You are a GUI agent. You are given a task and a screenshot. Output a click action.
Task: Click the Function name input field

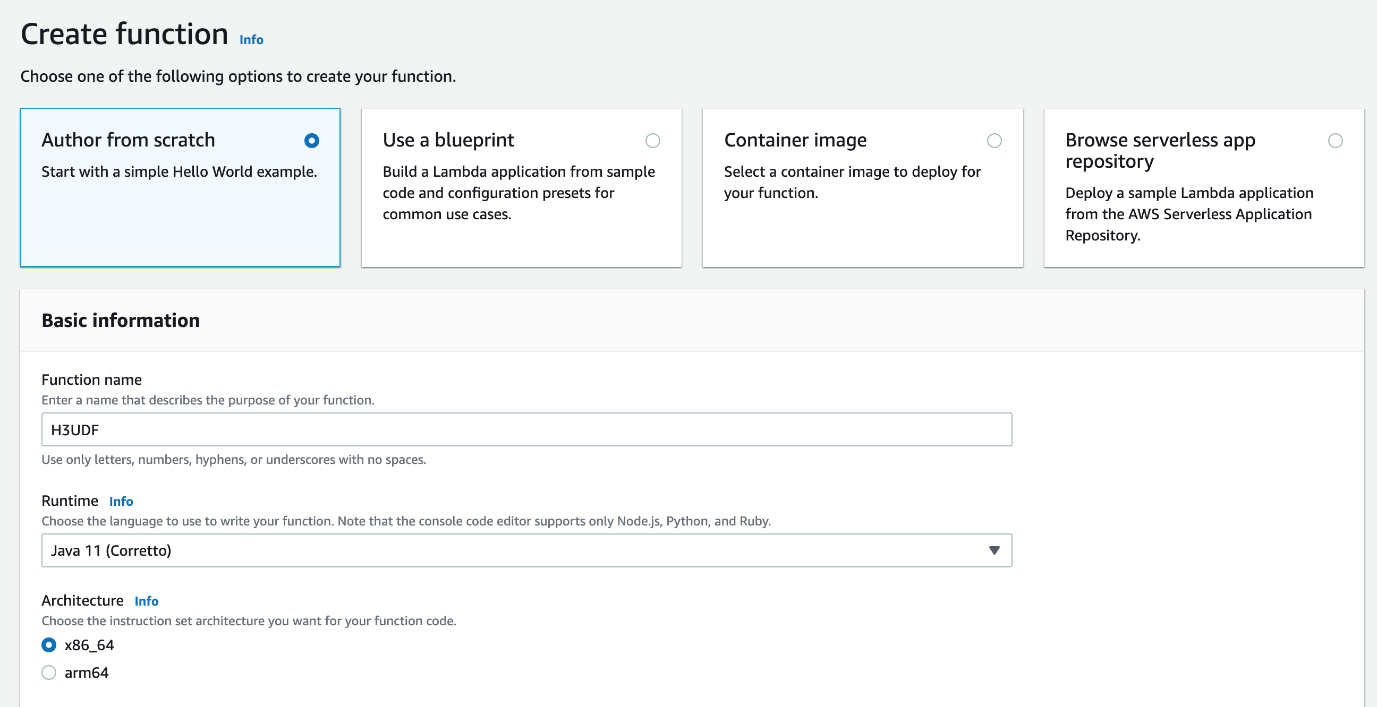[x=526, y=429]
